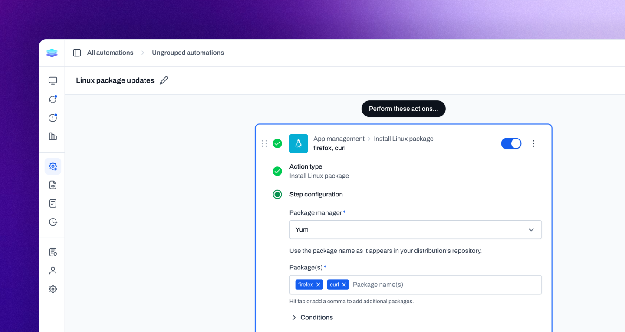Click the 'Hit tab or add a comma' hint

click(352, 301)
